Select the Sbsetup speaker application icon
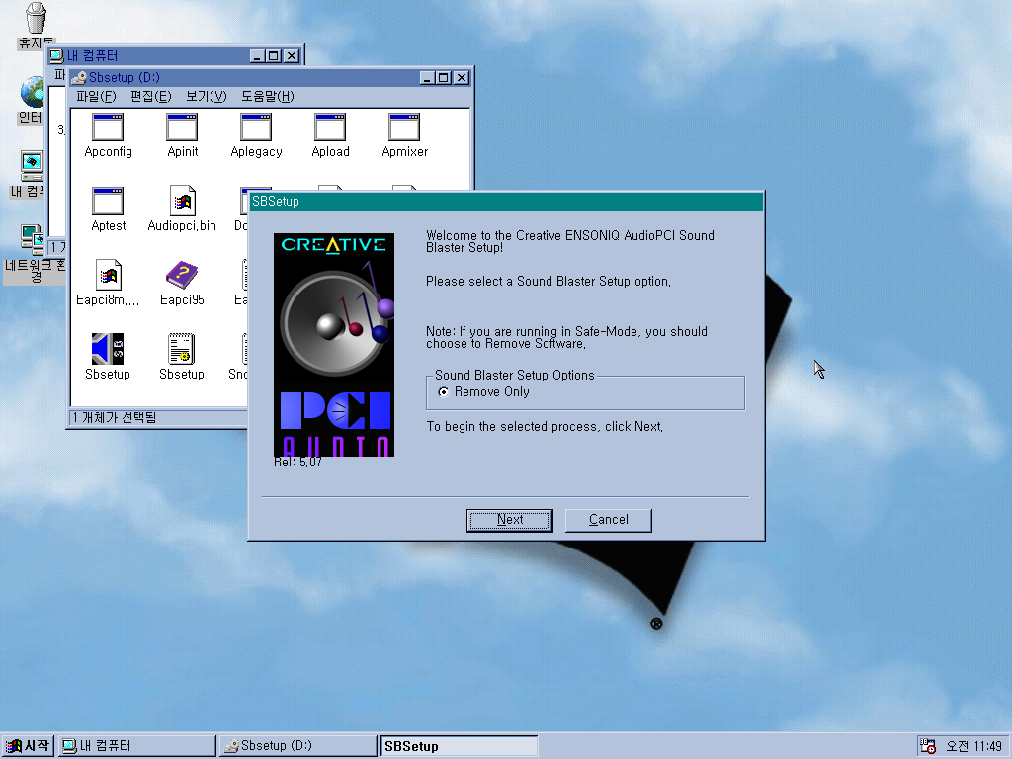This screenshot has width=1012, height=759. click(108, 349)
